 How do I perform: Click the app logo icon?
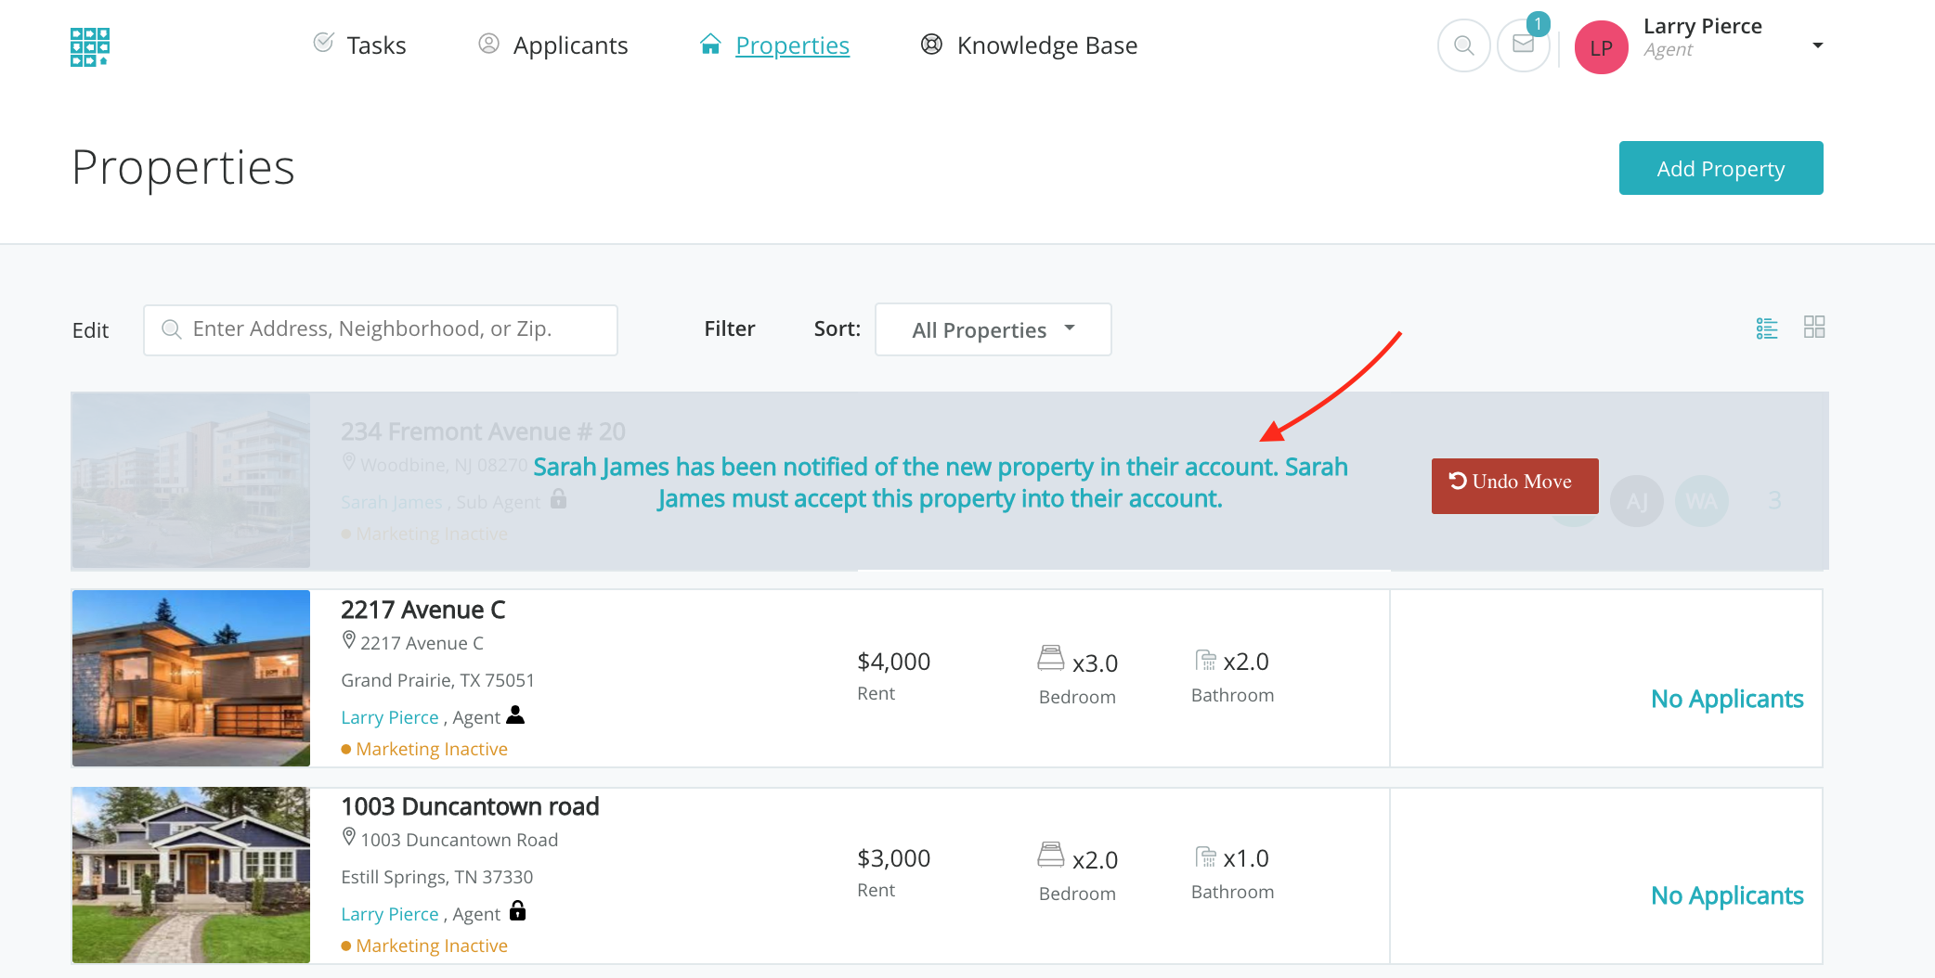point(90,46)
